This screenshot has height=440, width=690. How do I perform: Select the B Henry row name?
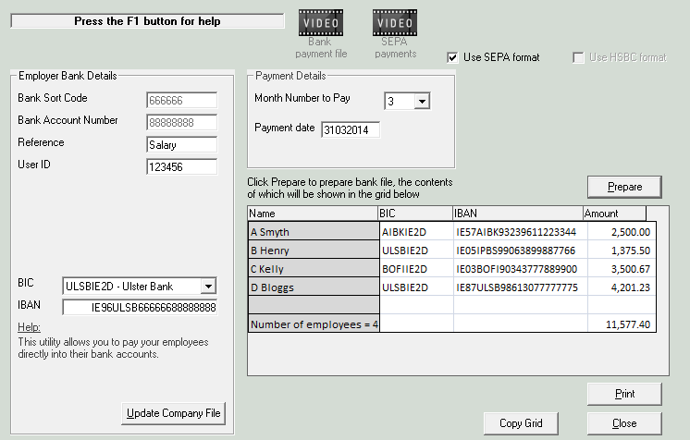pyautogui.click(x=314, y=251)
